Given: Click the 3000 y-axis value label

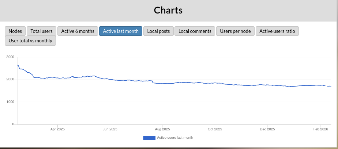Looking at the screenshot, I should (10, 57).
